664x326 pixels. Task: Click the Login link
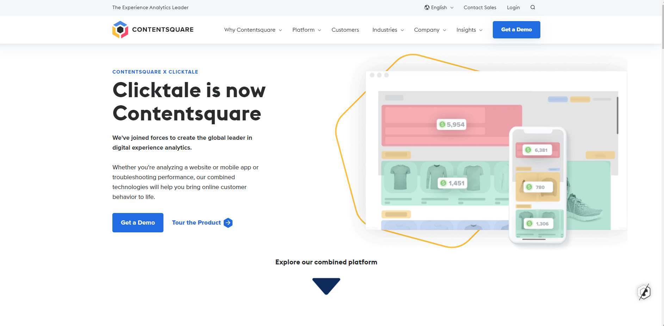(513, 7)
